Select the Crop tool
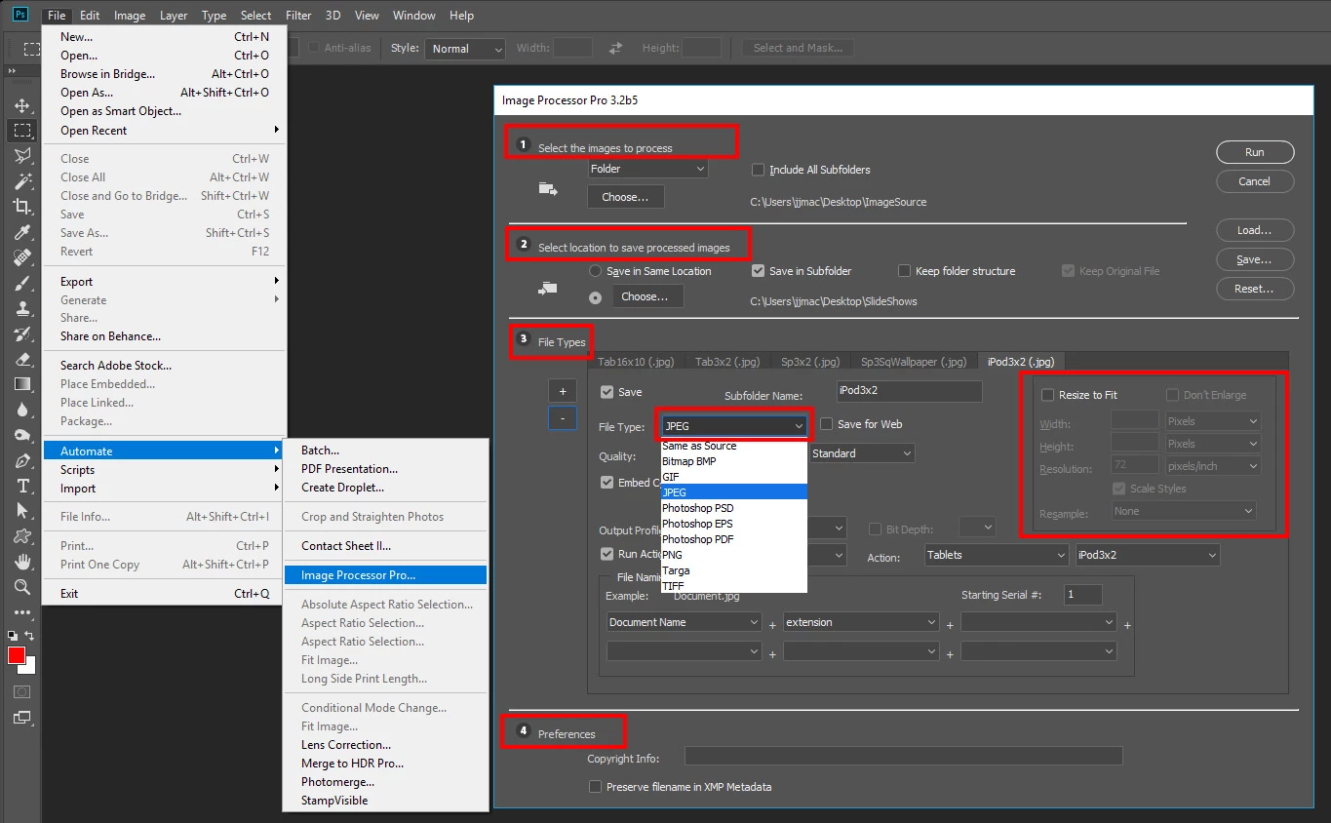The width and height of the screenshot is (1331, 823). click(21, 207)
